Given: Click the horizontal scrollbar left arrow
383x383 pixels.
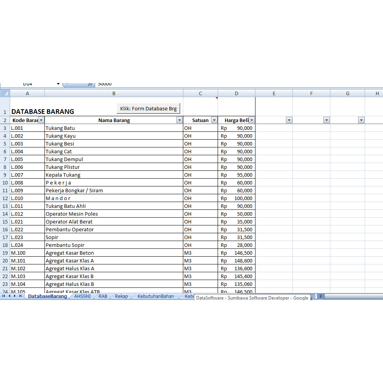Looking at the screenshot, I should (x=321, y=296).
